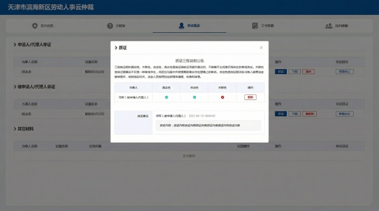Click 解除劳动合同 in 申请人 evidence row
The image size is (379, 211).
tap(94, 72)
